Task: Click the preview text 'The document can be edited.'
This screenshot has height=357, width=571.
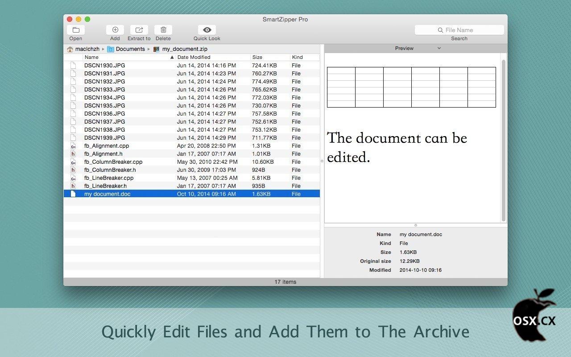Action: tap(397, 147)
